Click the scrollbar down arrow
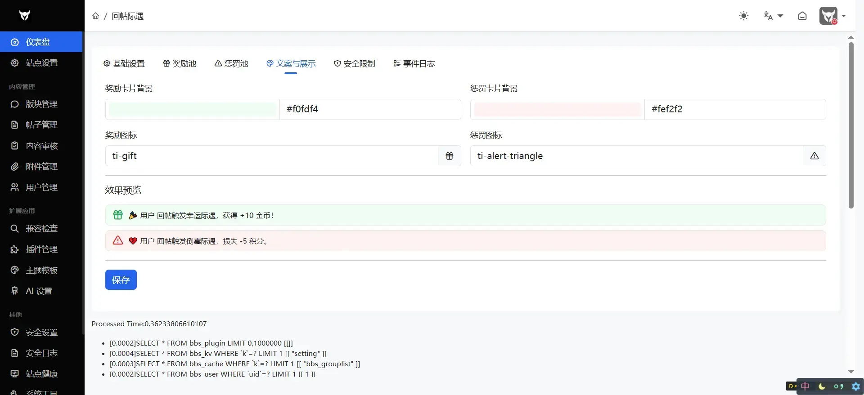The height and width of the screenshot is (395, 864). tap(851, 372)
